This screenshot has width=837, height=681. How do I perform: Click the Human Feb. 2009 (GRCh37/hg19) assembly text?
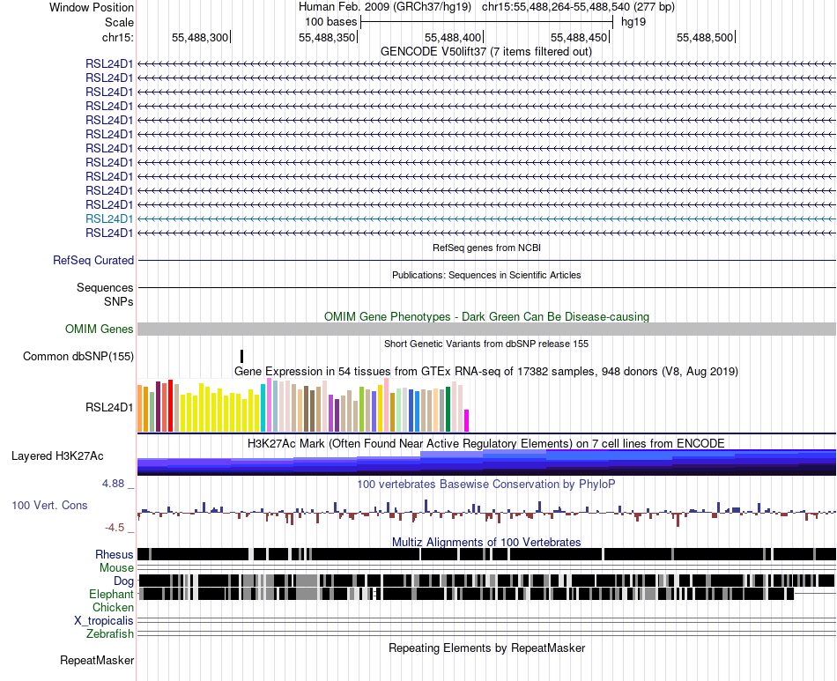pyautogui.click(x=385, y=7)
